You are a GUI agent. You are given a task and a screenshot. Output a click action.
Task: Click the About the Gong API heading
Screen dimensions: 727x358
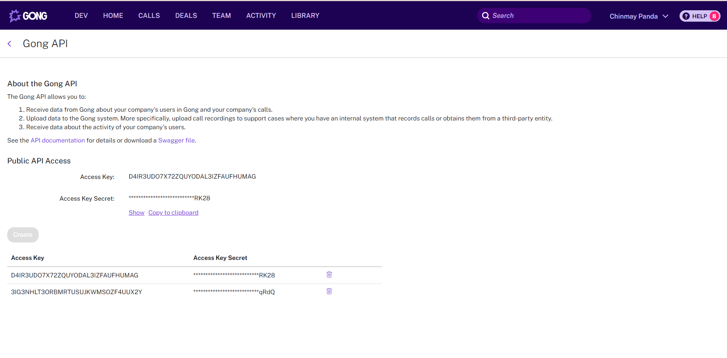point(42,84)
